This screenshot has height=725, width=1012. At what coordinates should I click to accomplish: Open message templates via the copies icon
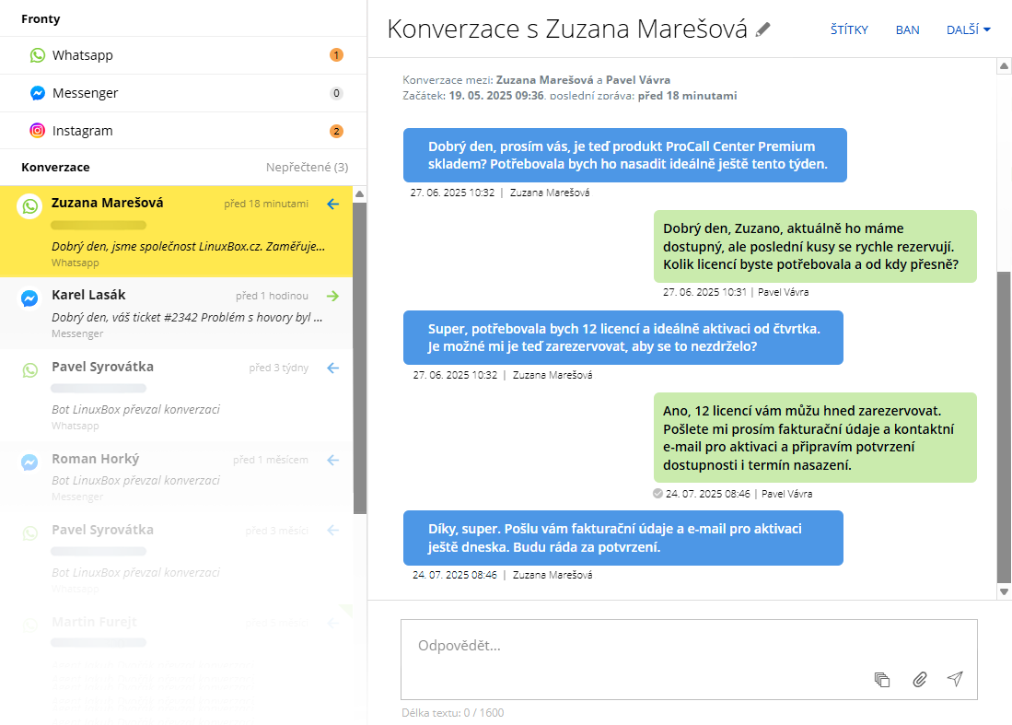click(882, 679)
